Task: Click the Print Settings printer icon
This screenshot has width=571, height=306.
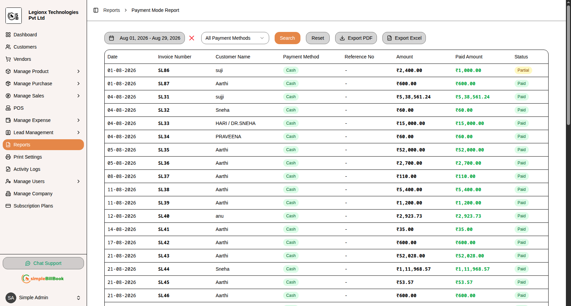Action: tap(8, 157)
